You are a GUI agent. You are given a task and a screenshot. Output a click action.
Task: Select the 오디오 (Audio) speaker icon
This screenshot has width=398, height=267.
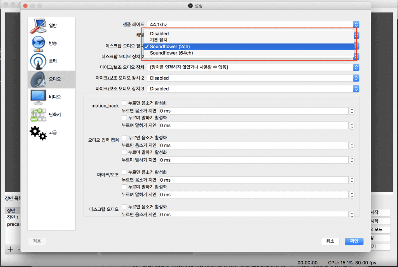(x=38, y=79)
